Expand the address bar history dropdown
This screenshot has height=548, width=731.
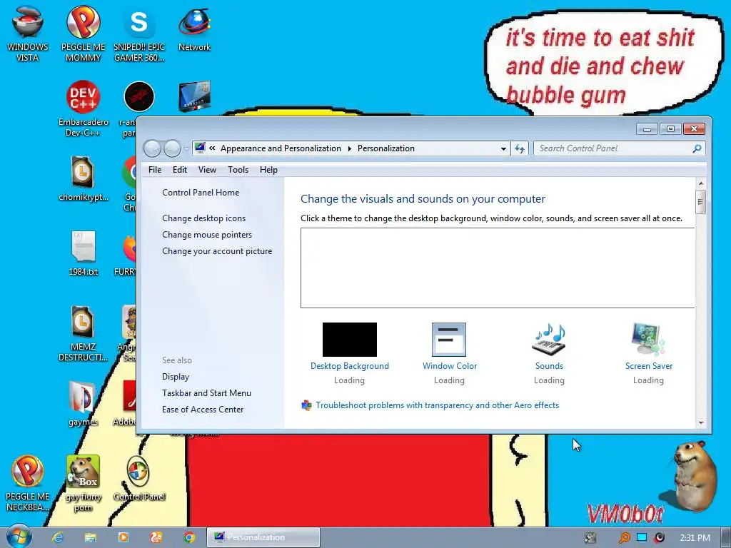tap(503, 148)
